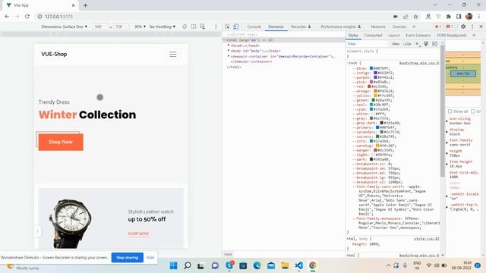Click the dual-screen span icon in device toolbar
This screenshot has width=486, height=273.
coord(194,27)
